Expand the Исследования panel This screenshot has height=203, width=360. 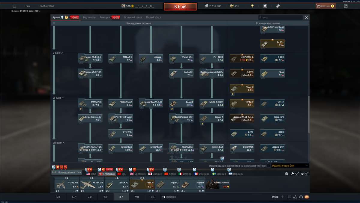pyautogui.click(x=67, y=173)
